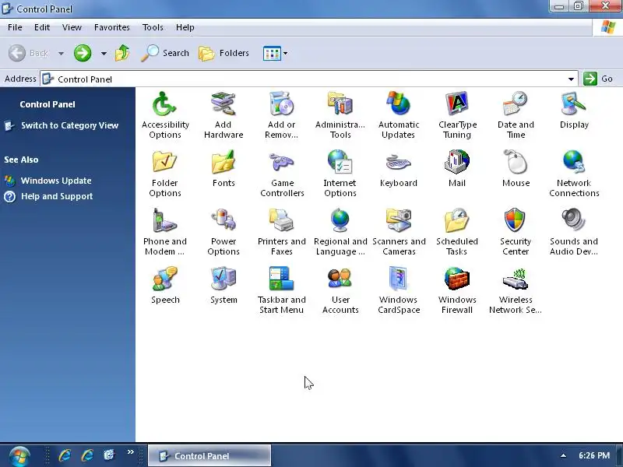
Task: Show hidden tray icons arrow
Action: (x=563, y=455)
